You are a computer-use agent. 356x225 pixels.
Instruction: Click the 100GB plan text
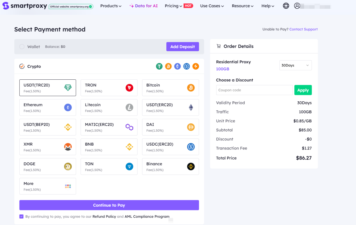[223, 69]
